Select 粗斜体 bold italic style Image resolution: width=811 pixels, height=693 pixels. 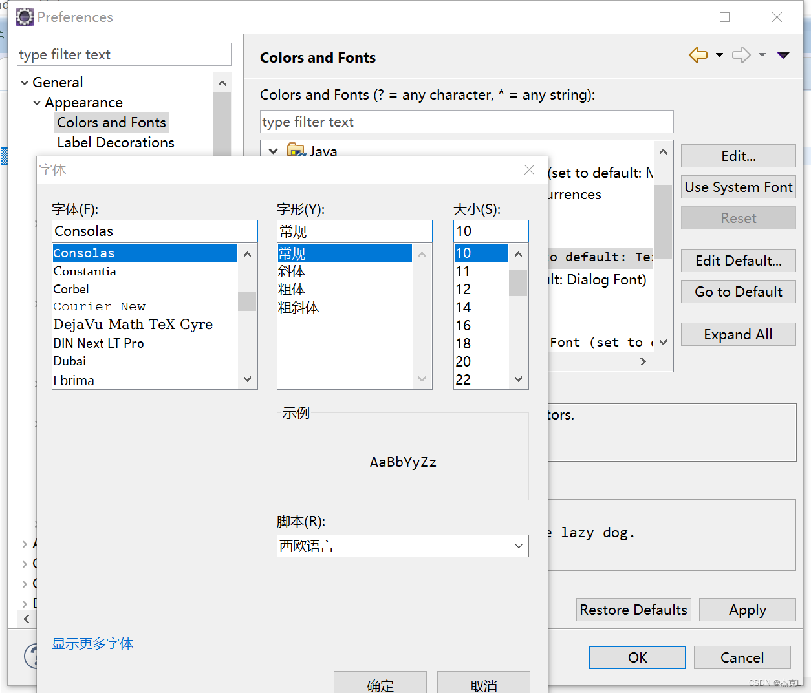[x=299, y=307]
